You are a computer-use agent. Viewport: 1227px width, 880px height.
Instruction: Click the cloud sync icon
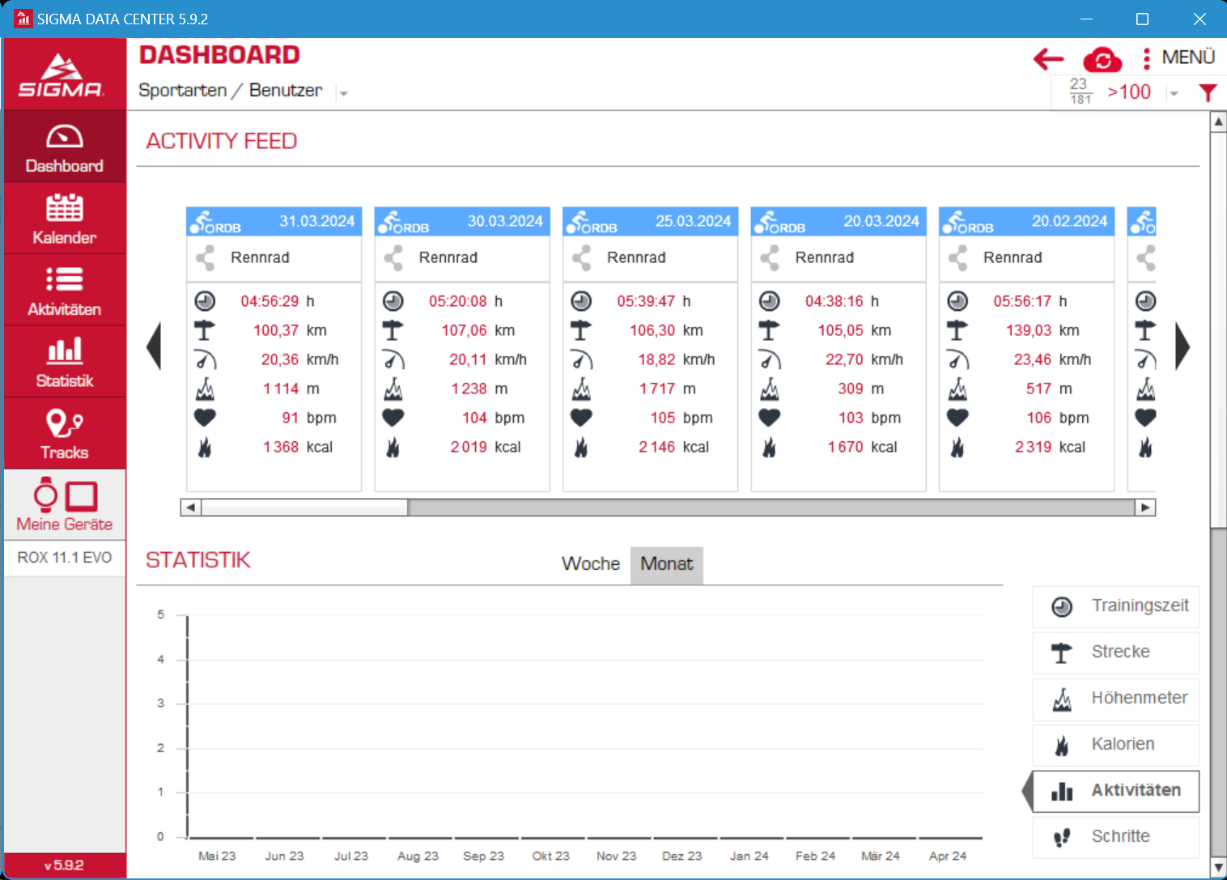(x=1102, y=60)
